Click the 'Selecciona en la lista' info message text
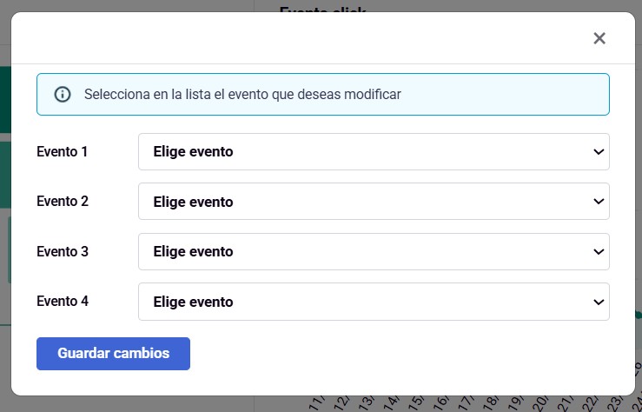This screenshot has width=642, height=412. (x=242, y=94)
